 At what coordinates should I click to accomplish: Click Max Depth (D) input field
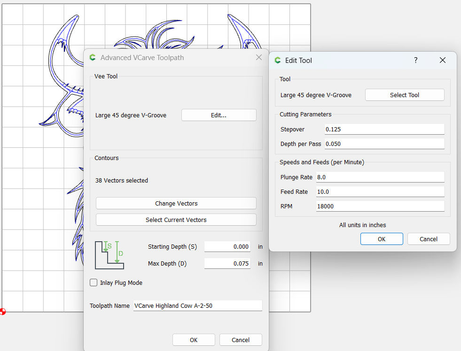pos(227,264)
